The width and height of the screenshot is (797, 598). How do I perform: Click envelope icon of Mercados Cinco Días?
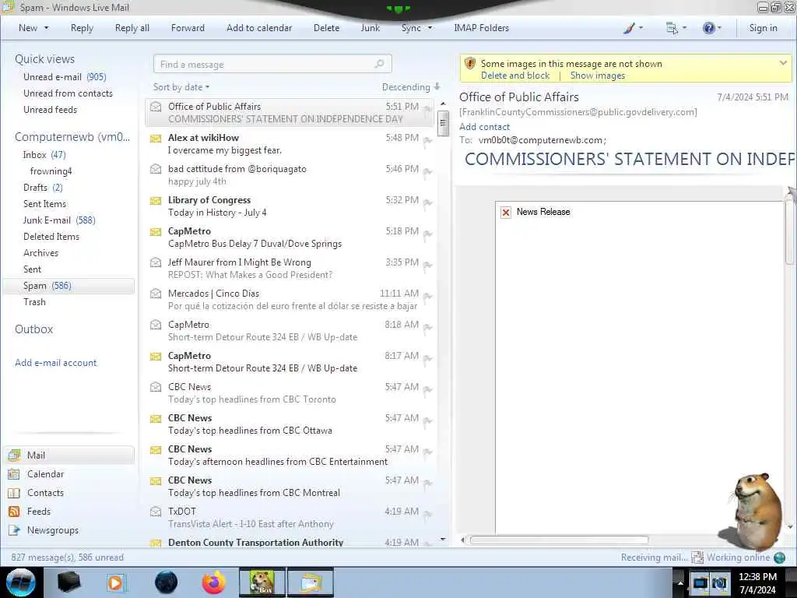[x=156, y=294]
